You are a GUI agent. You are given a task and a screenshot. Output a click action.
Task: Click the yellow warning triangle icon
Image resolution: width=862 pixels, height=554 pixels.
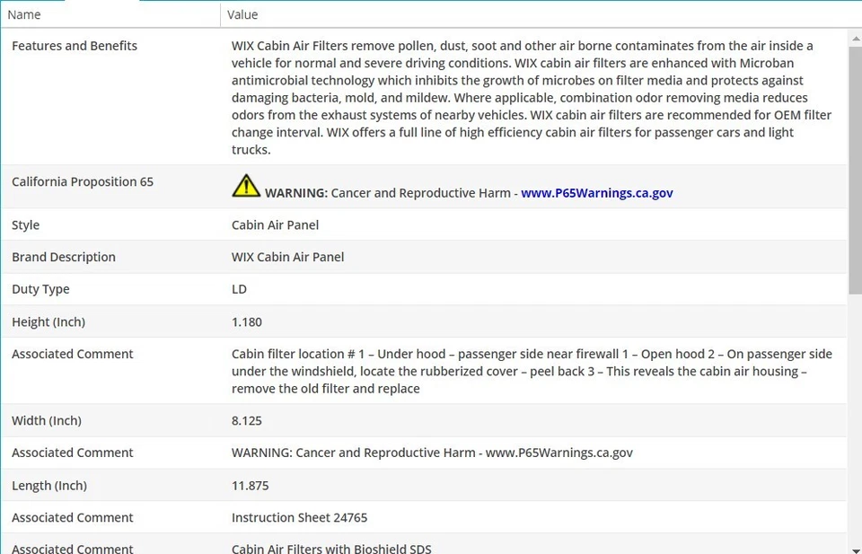tap(246, 186)
